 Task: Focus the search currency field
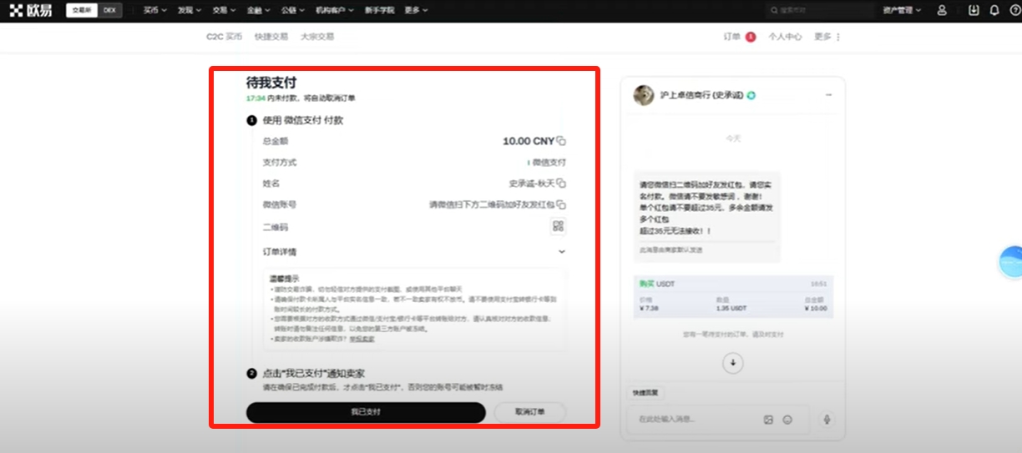coord(820,10)
